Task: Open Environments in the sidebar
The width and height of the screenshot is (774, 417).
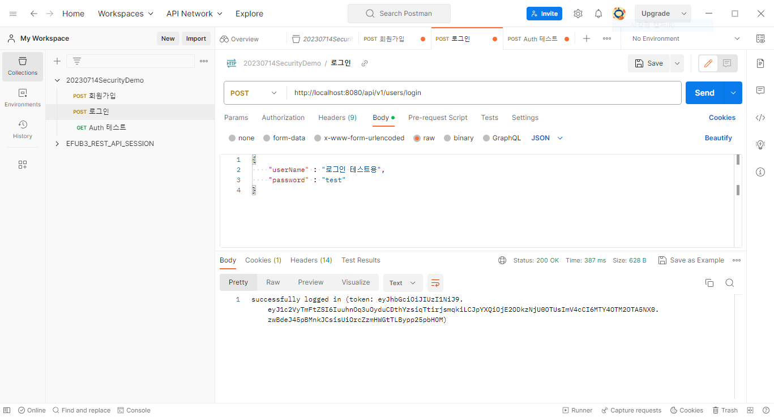Action: (x=23, y=98)
